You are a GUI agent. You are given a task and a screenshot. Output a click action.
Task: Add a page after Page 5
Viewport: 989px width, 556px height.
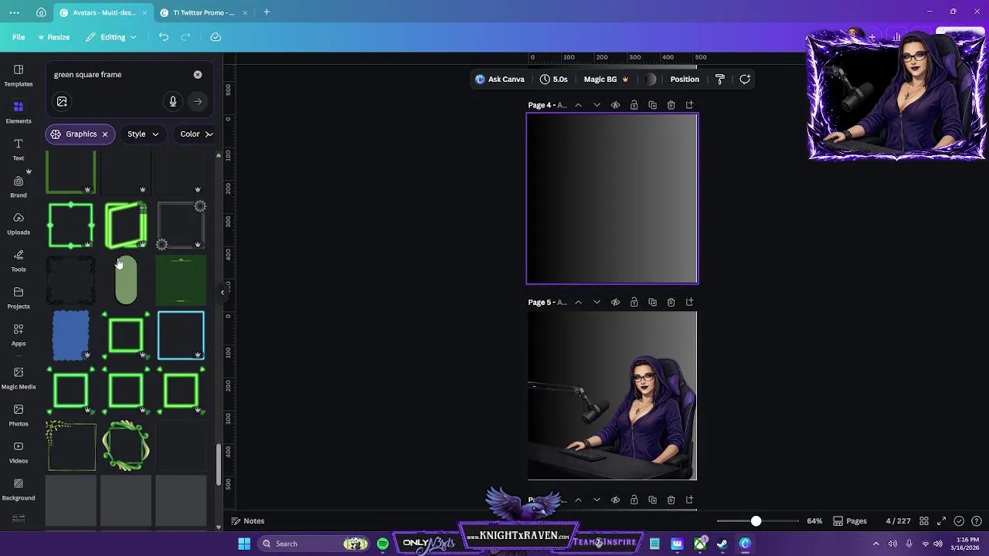coord(689,302)
